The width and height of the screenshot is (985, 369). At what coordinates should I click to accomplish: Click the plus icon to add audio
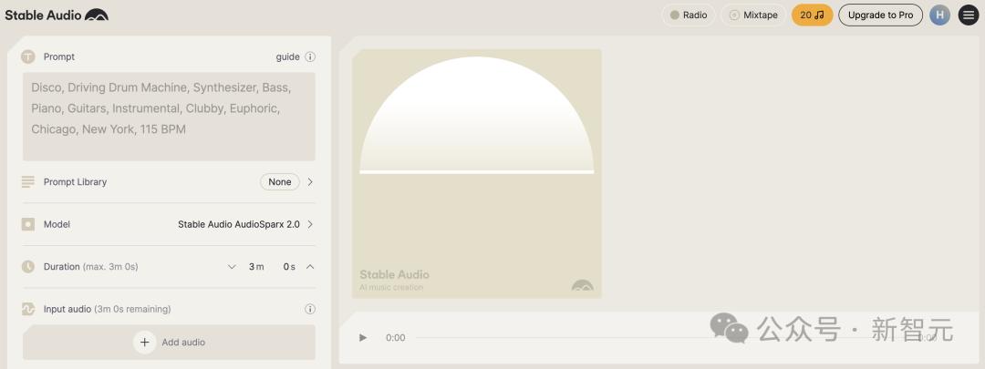[x=144, y=342]
